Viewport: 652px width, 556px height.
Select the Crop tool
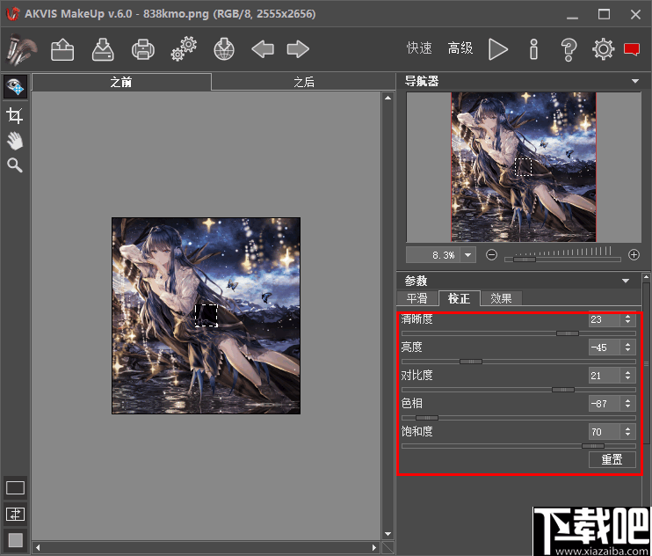click(x=15, y=115)
